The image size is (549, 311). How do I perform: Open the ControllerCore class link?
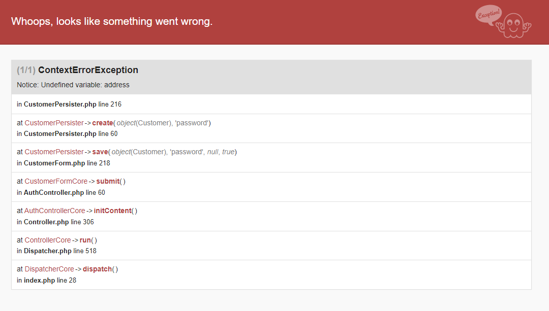click(48, 240)
